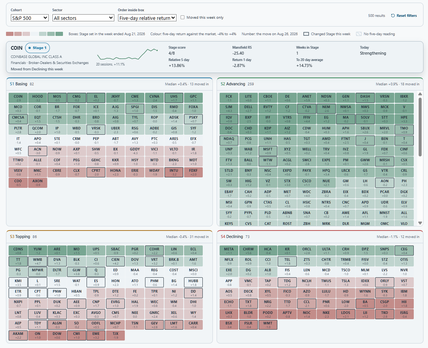The image size is (428, 348).
Task: Select the COHR tile in Topping
Action: [x=154, y=251]
